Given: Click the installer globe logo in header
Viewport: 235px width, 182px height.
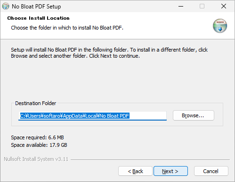Looking at the screenshot, I should (220, 26).
